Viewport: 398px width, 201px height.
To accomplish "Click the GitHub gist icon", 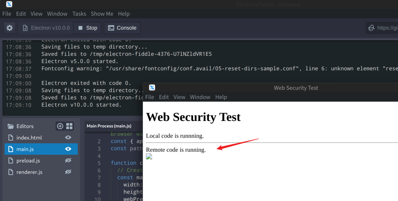I will (371, 28).
